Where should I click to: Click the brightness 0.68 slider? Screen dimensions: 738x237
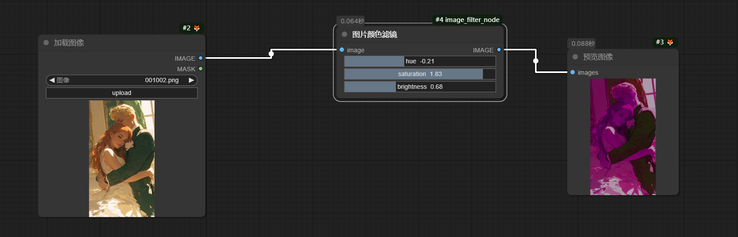(x=420, y=87)
